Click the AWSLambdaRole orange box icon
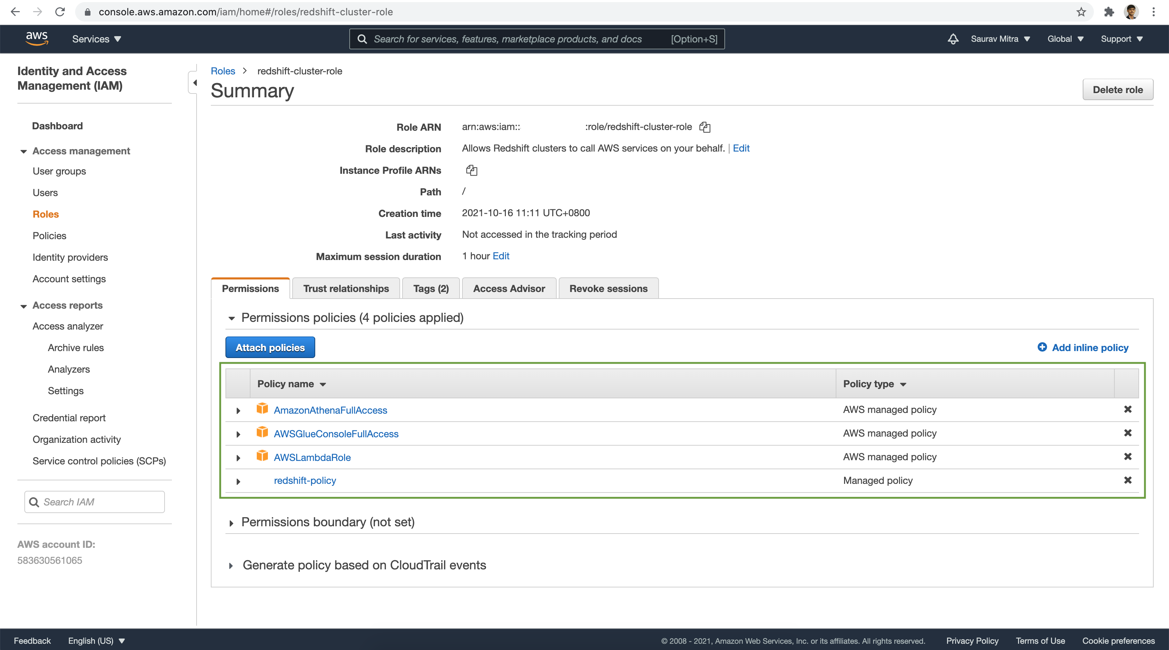1169x650 pixels. [x=262, y=456]
